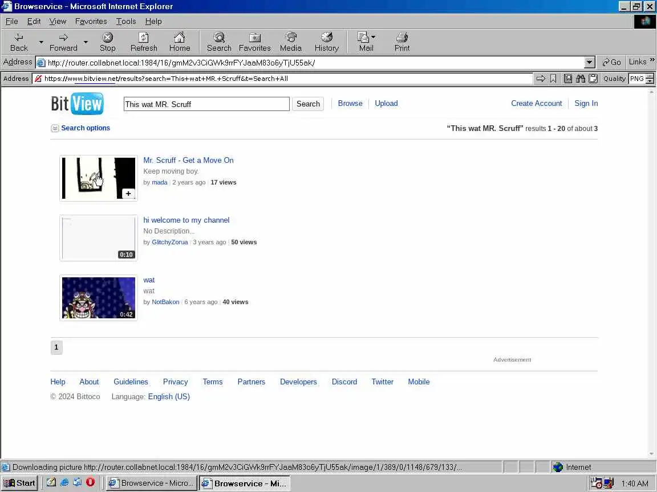The image size is (657, 492).
Task: Open the Tools menu
Action: coord(126,21)
